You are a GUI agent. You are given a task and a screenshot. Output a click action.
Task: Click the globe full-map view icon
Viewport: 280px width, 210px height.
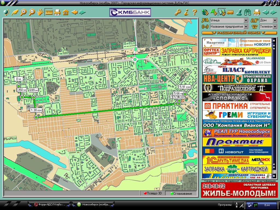pyautogui.click(x=6, y=12)
